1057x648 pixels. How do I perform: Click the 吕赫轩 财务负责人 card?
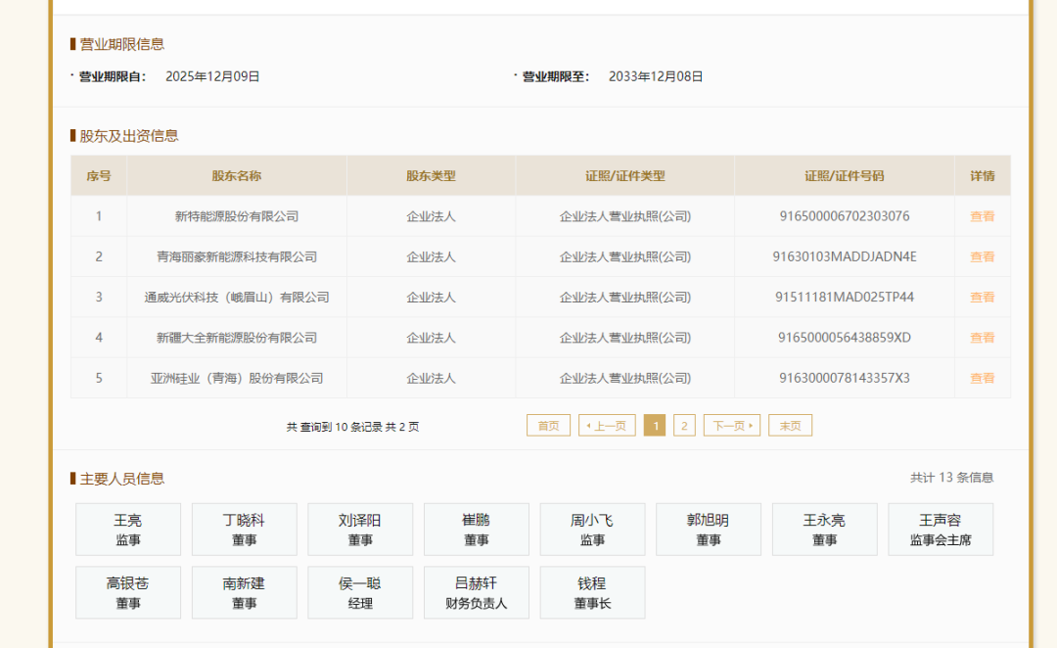476,593
